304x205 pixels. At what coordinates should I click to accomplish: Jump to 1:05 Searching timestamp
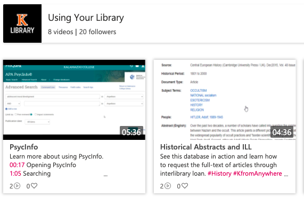coord(15,174)
